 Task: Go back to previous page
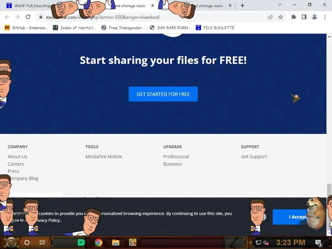click(7, 17)
